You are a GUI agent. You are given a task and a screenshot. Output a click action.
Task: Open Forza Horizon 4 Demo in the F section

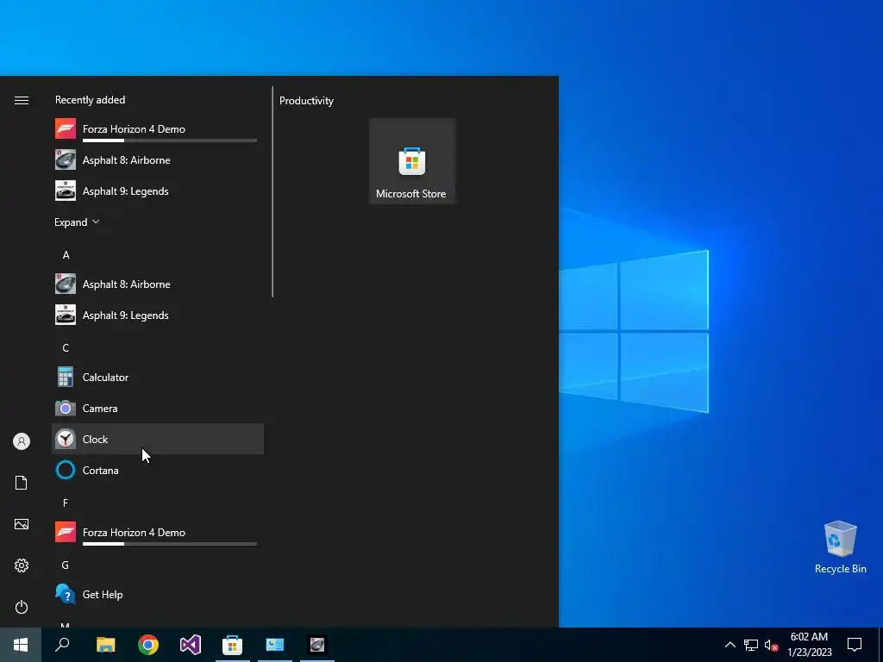(x=158, y=533)
